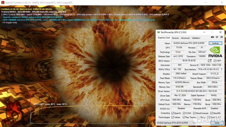Switch to the Sensors tab
This screenshot has height=127, width=226.
click(x=175, y=38)
